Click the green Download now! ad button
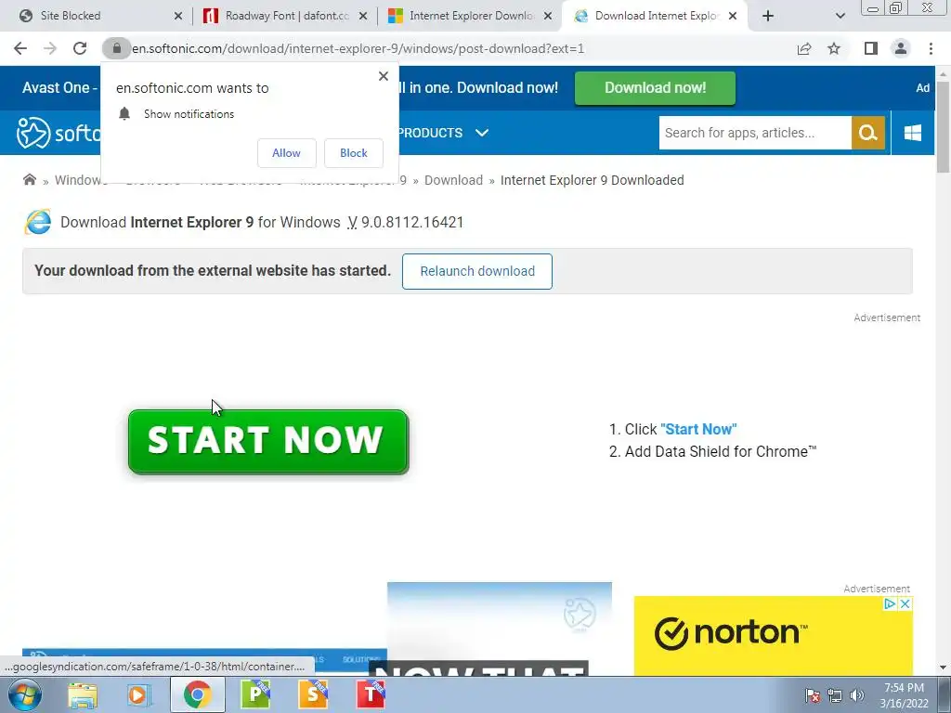This screenshot has width=951, height=713. (x=655, y=88)
